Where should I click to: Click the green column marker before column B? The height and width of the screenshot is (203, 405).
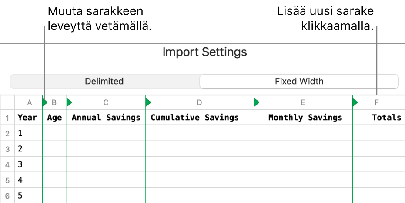point(44,103)
